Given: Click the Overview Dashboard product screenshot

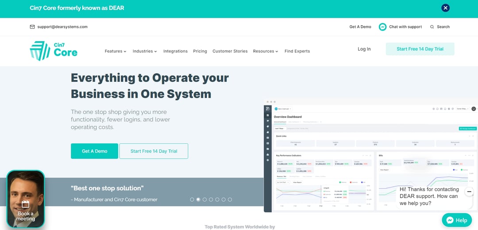Looking at the screenshot, I should tap(371, 155).
